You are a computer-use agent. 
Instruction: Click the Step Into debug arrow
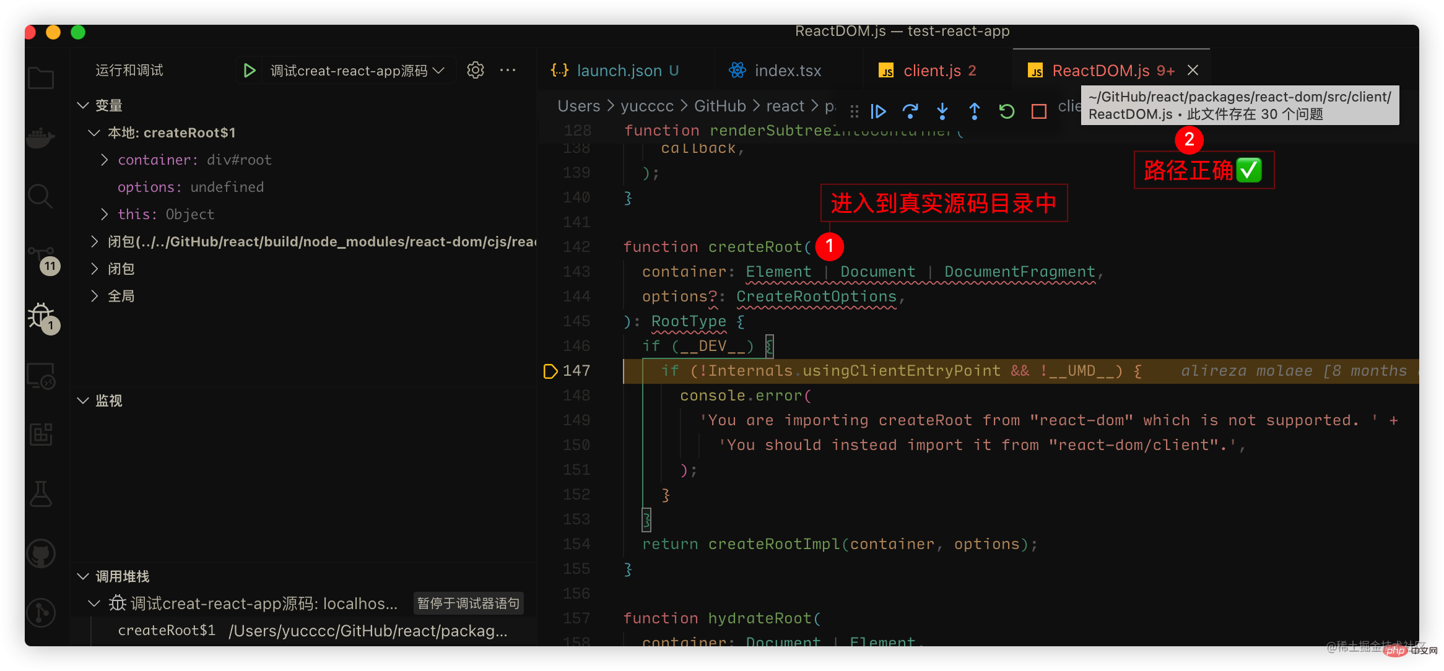point(942,111)
